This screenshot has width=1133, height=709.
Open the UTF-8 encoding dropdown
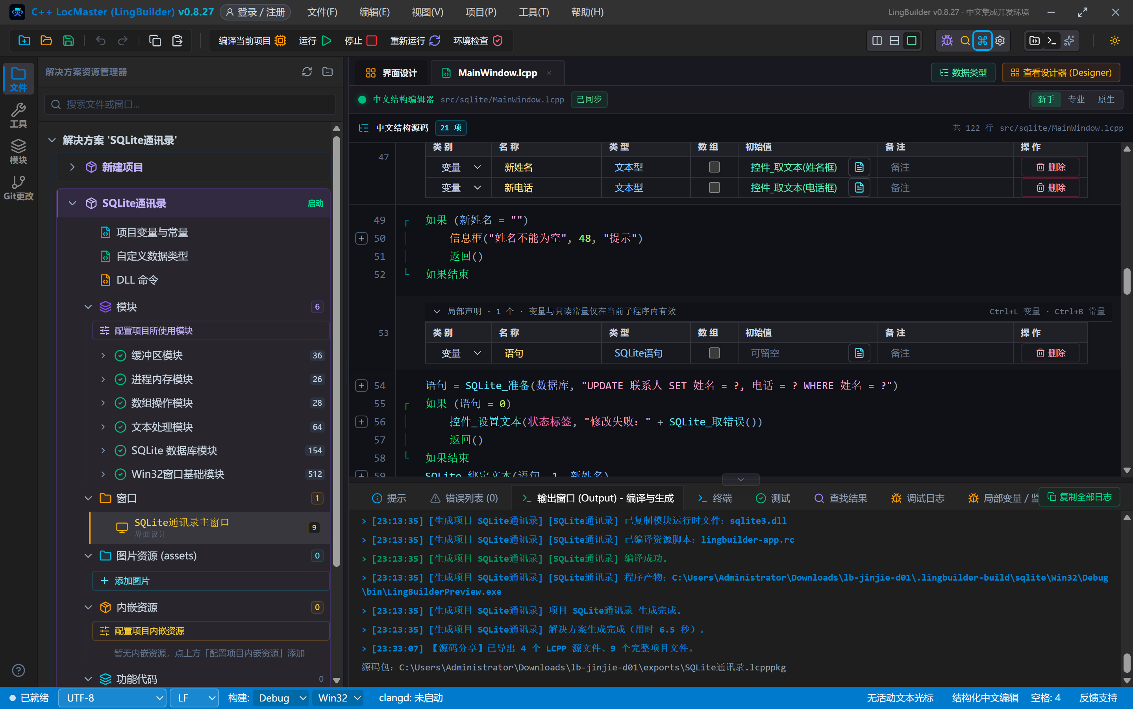(x=113, y=698)
